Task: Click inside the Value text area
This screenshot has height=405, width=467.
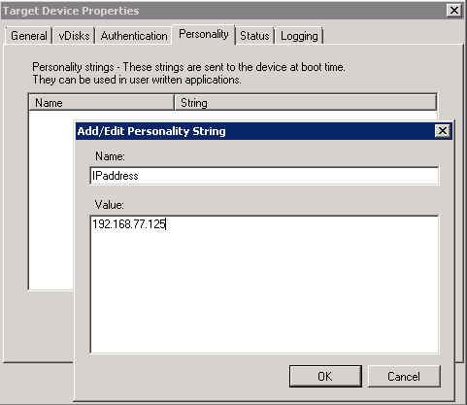Action: (264, 285)
